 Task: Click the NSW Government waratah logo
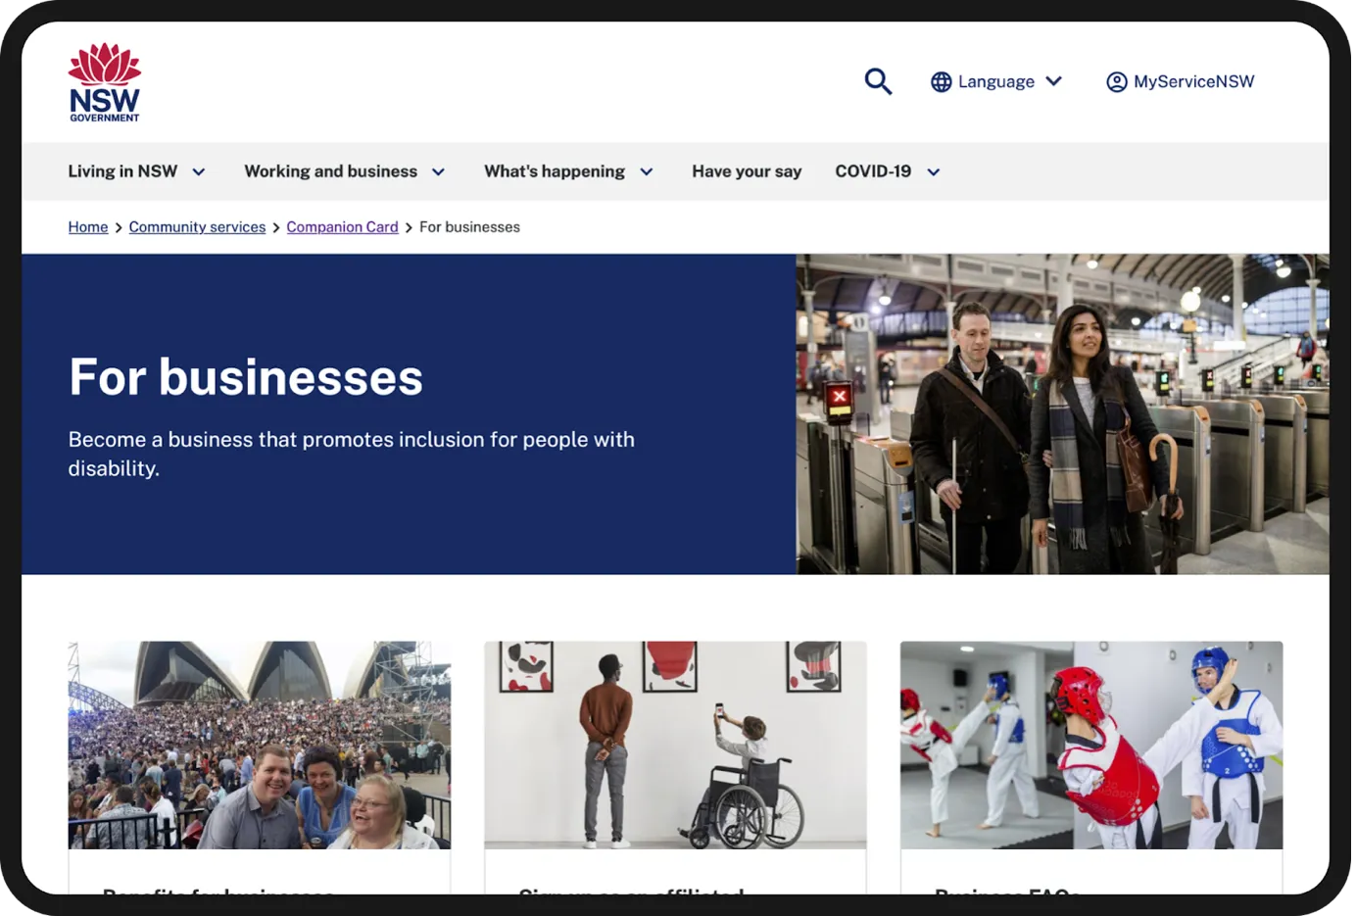pos(104,81)
